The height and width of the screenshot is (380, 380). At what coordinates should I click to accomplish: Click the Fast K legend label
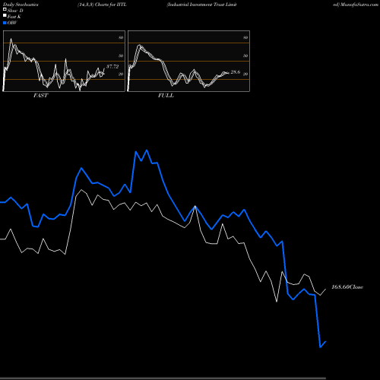point(14,17)
